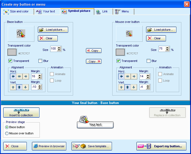
Task: Increase base button horizontal margin
Action: (40, 75)
